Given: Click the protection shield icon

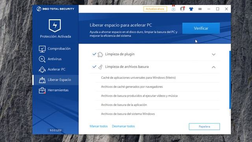Looking at the screenshot, I should click(x=55, y=25).
